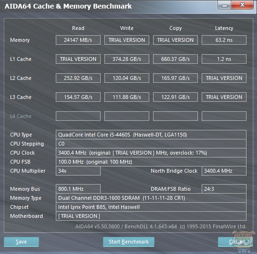This screenshot has width=257, height=254.
Task: Click L1 Cache Latency 1.2 ns
Action: click(224, 59)
